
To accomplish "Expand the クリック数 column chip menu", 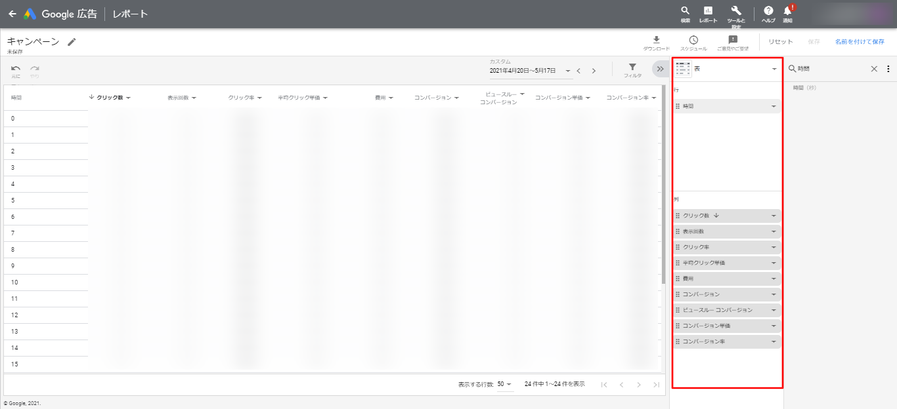I will [774, 216].
